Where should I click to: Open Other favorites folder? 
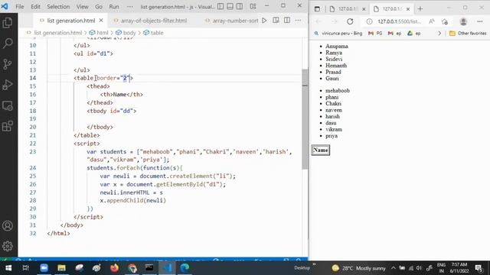468,33
